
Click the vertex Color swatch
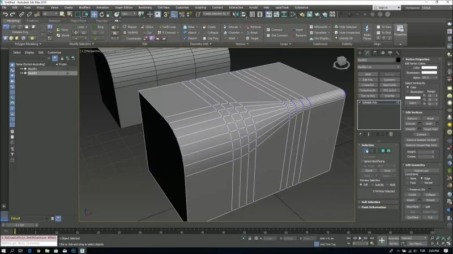point(430,68)
